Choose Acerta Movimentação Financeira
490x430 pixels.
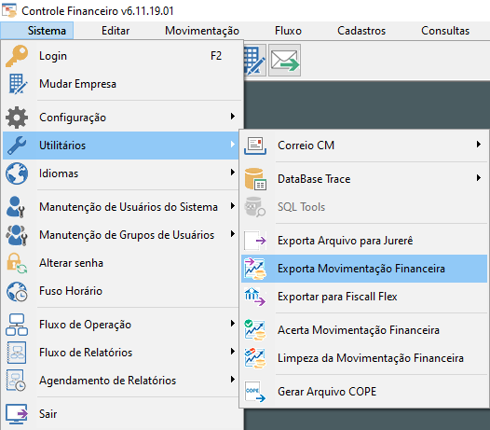tap(364, 330)
